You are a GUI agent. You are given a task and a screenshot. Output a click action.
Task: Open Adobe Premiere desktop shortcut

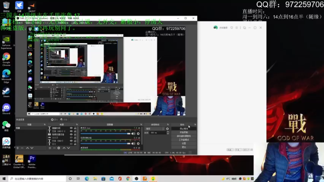pos(32,161)
